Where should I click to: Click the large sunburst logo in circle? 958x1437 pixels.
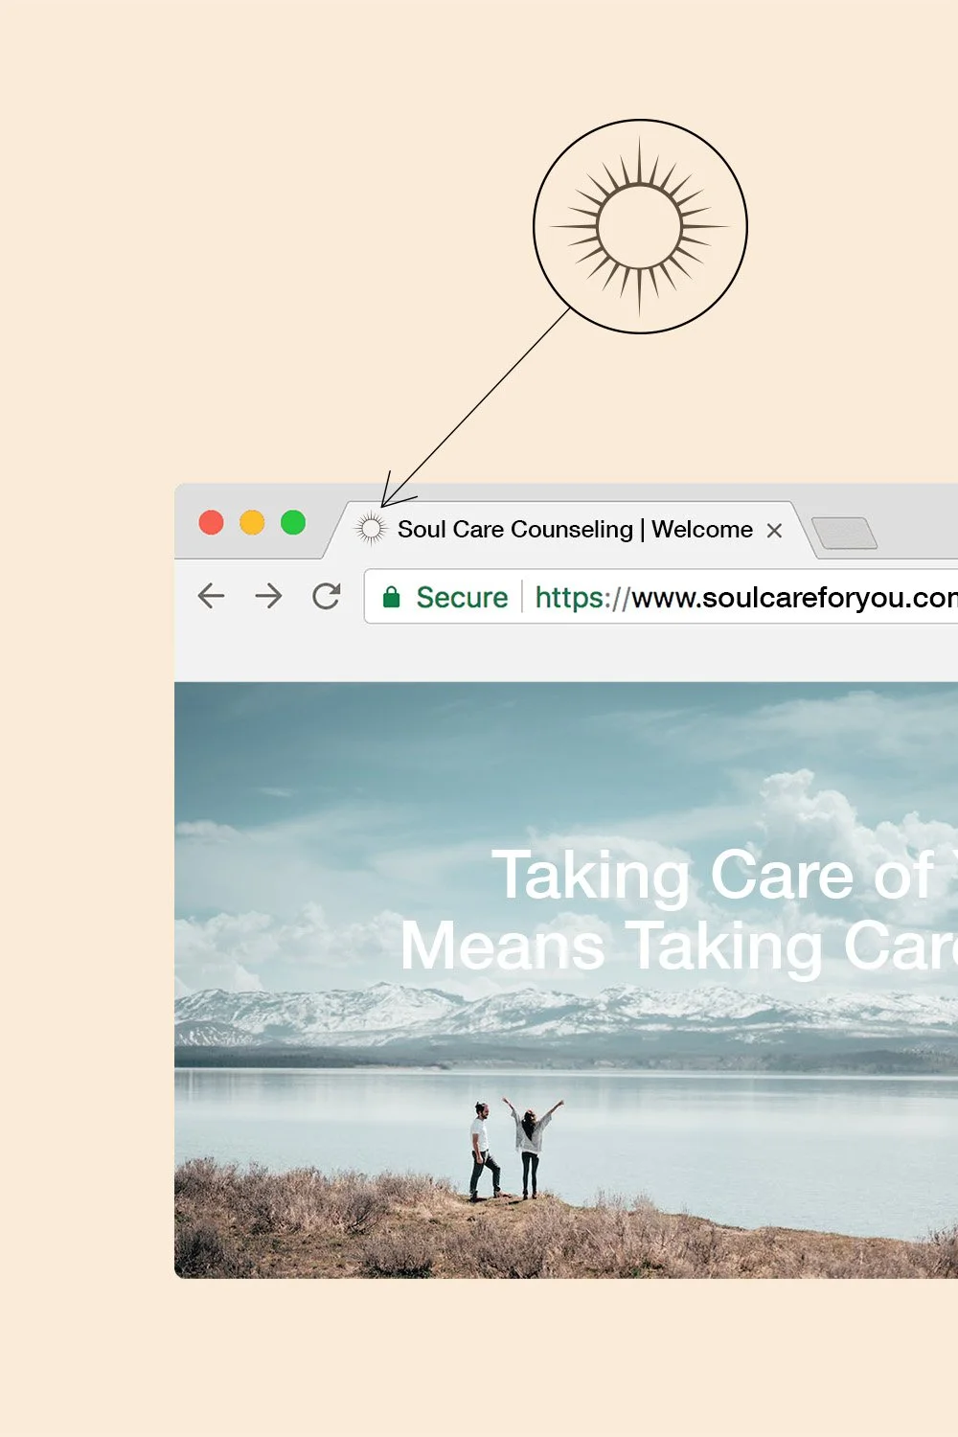640,227
